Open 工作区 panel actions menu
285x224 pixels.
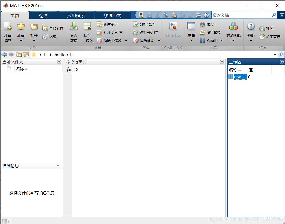tap(281, 62)
